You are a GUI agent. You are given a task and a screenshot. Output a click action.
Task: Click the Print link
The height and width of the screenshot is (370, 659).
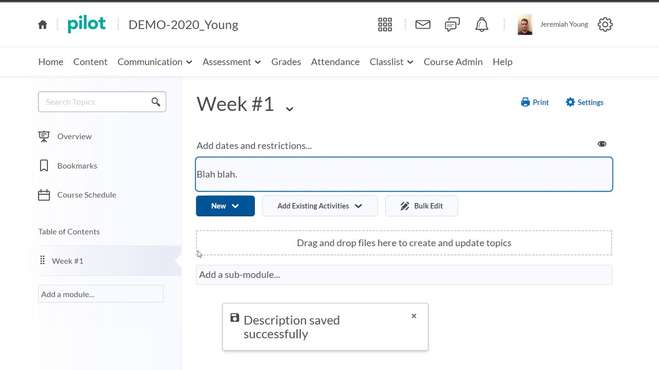[535, 102]
